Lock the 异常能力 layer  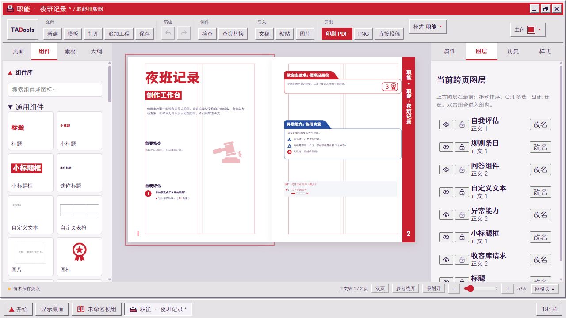point(462,215)
